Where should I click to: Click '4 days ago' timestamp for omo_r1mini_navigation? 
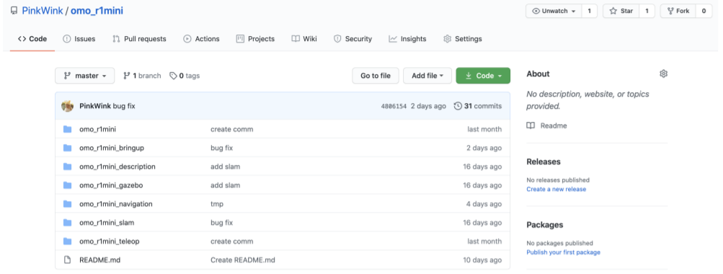click(x=484, y=204)
